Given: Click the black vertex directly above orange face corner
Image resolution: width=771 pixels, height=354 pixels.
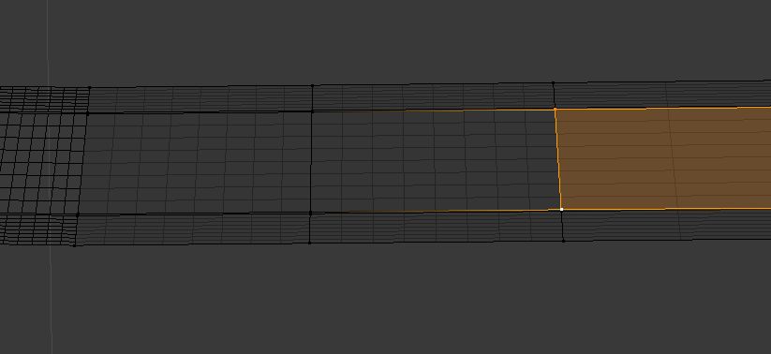Looking at the screenshot, I should tap(553, 83).
